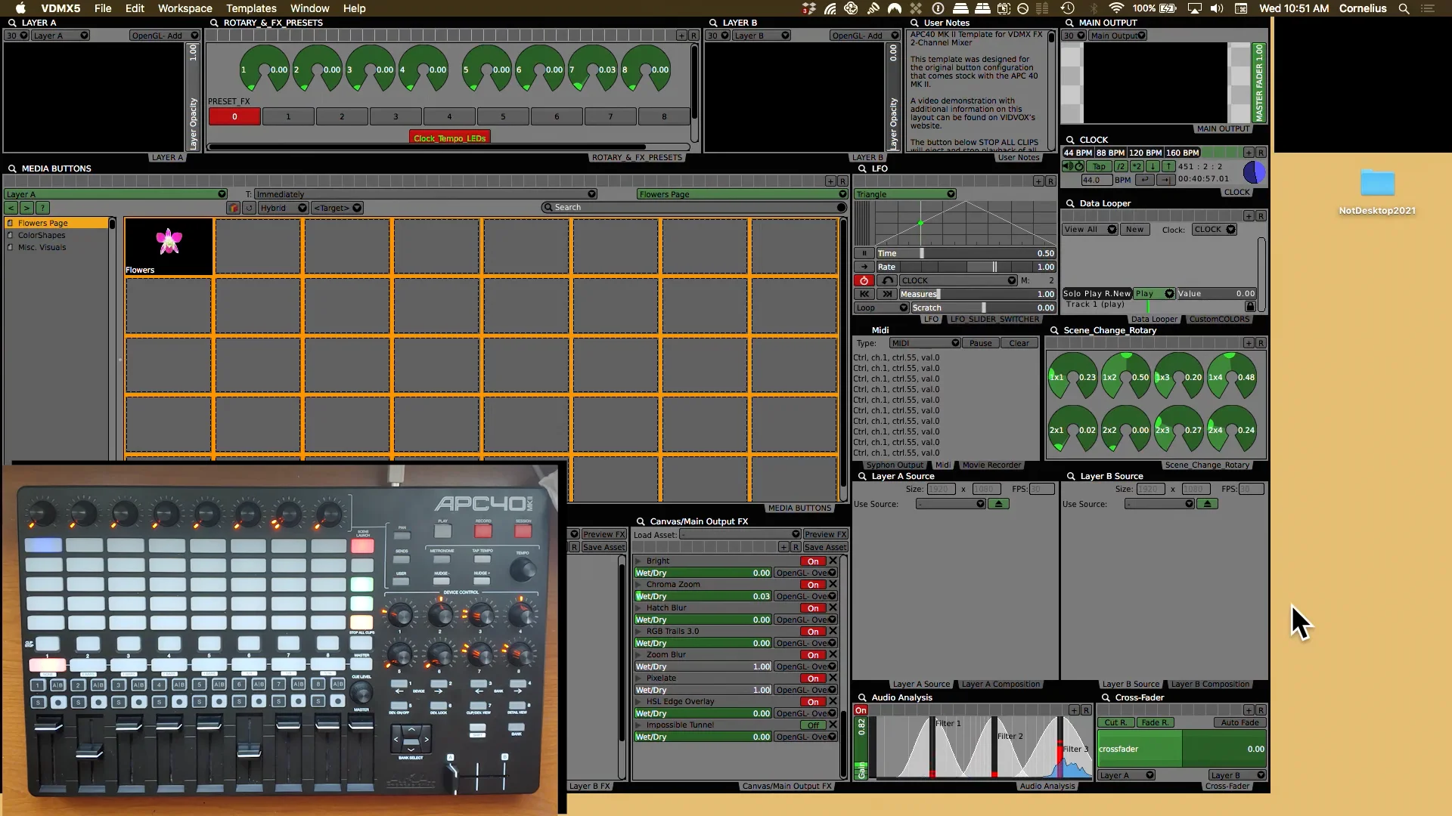Click the Data Looper New button
This screenshot has height=816, width=1452.
coord(1134,230)
